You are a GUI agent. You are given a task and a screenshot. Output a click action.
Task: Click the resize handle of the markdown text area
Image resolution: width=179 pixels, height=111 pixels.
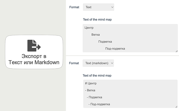(x=176, y=107)
